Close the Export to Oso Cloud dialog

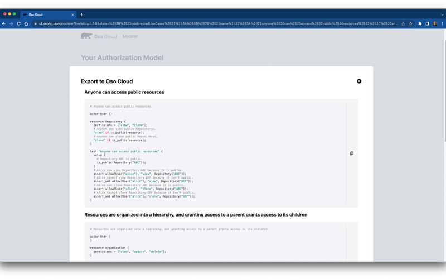(359, 81)
